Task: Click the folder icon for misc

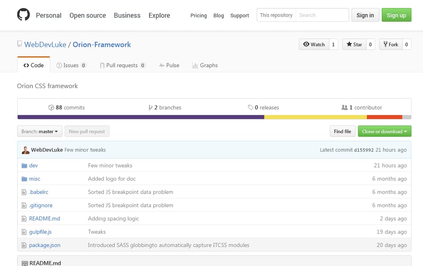Action: point(24,179)
